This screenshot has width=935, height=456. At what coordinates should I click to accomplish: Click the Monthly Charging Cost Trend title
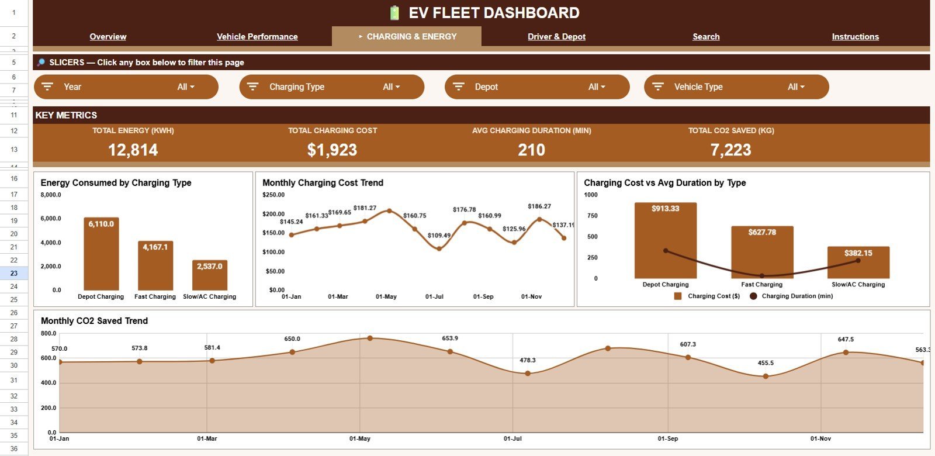(323, 182)
